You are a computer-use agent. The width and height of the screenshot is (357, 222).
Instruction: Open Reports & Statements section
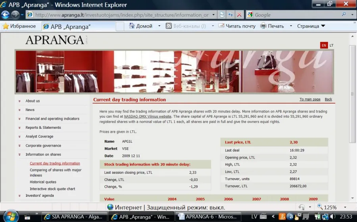point(43,128)
